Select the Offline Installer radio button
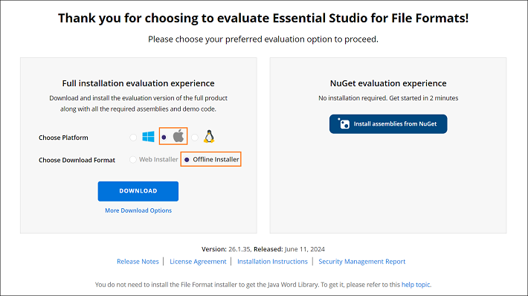The height and width of the screenshot is (296, 528). (x=187, y=160)
